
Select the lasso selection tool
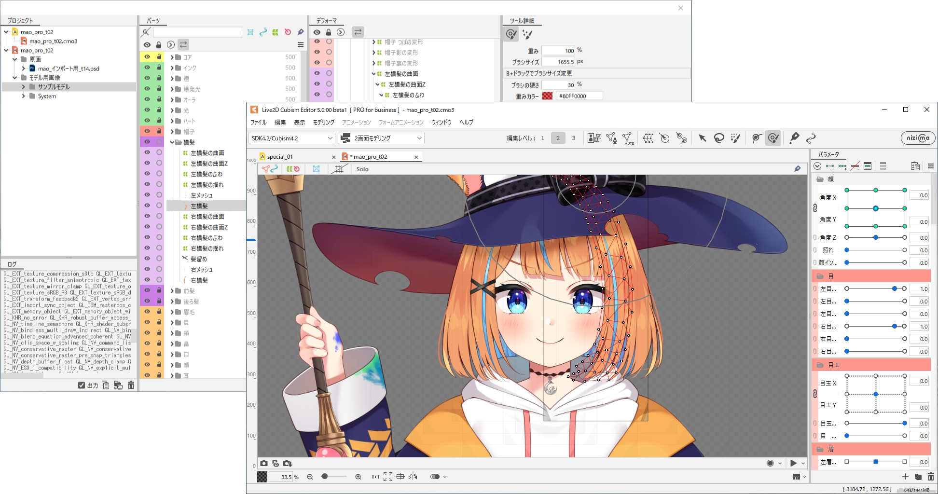click(x=719, y=137)
